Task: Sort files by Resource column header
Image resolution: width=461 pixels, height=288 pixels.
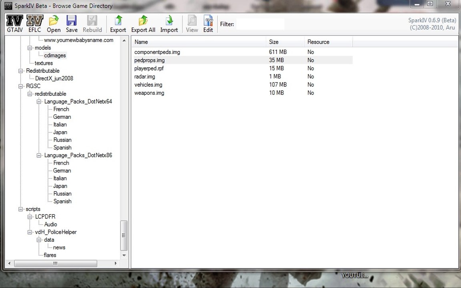Action: (x=329, y=42)
